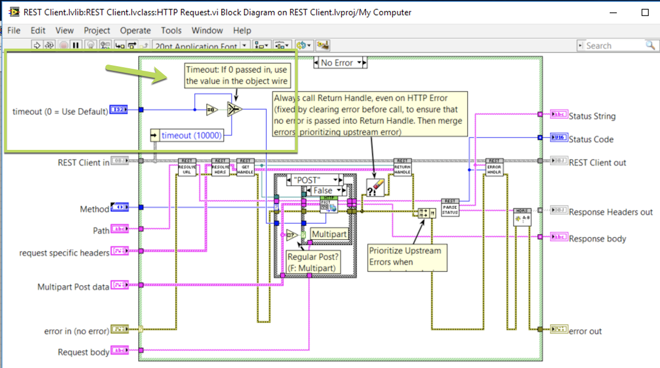Select the REST RESOLVE URL subVI node
Image resolution: width=660 pixels, height=368 pixels.
click(x=187, y=168)
